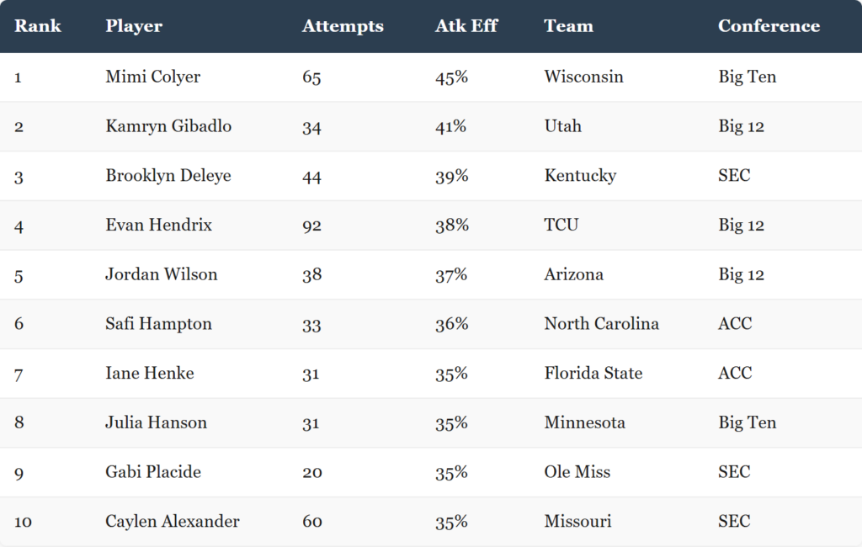This screenshot has height=547, width=862.
Task: Select Julia Hanson's name
Action: click(156, 422)
